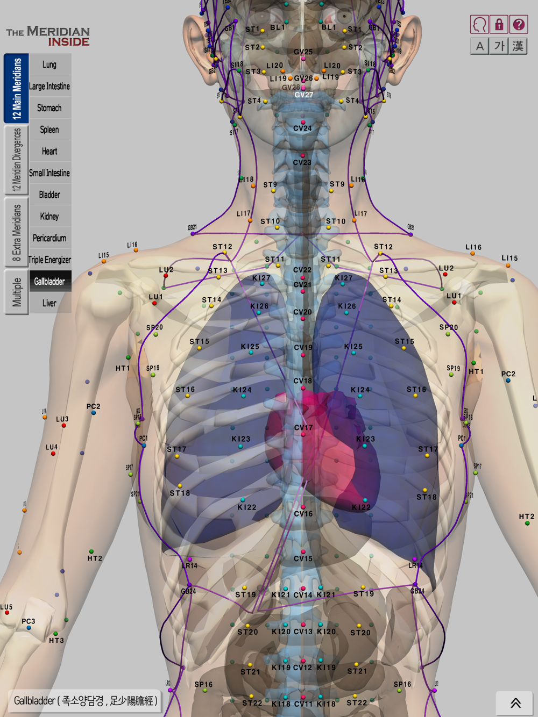The height and width of the screenshot is (717, 538).
Task: Choose Spleen meridian
Action: 50,130
